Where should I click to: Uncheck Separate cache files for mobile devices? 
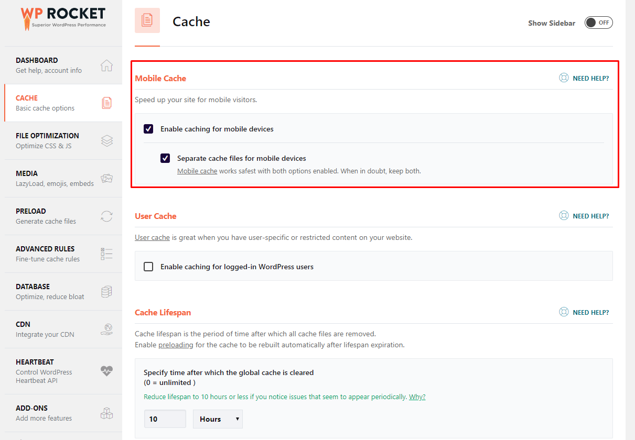[165, 158]
